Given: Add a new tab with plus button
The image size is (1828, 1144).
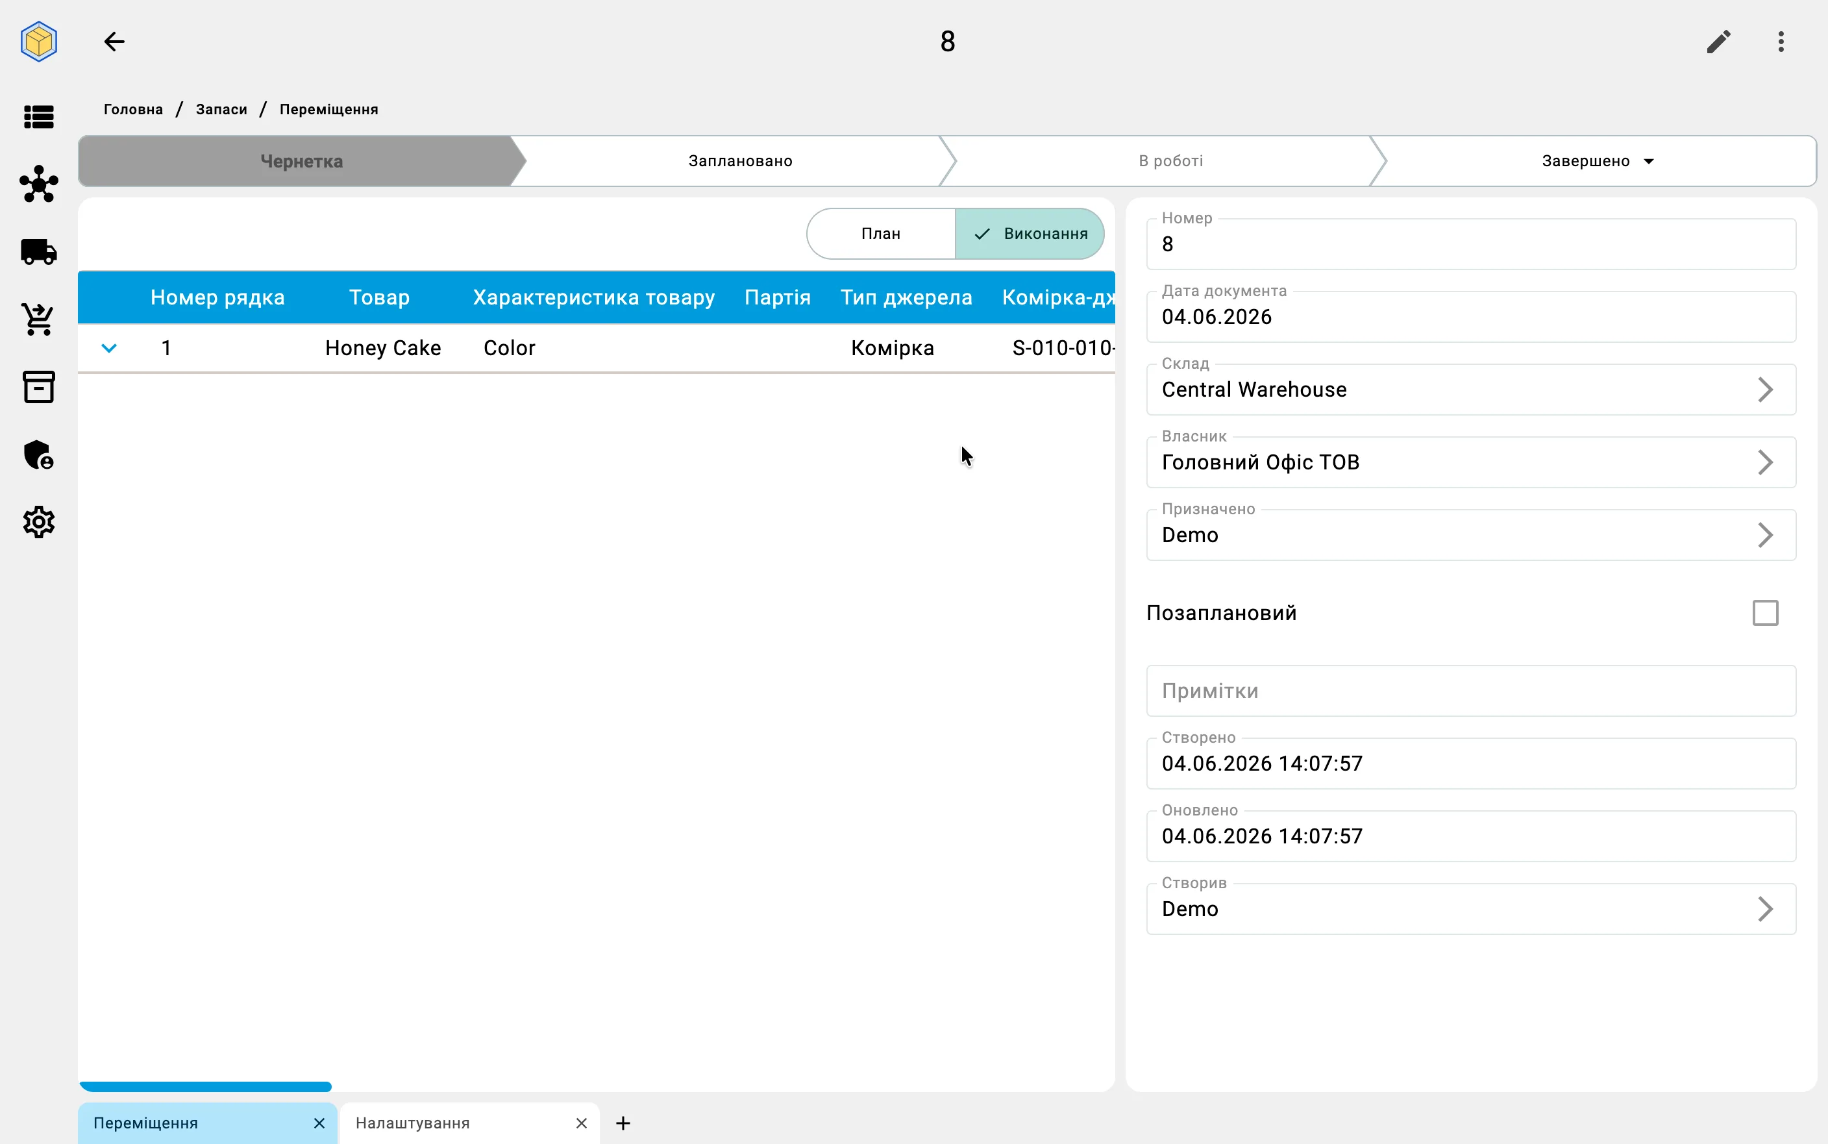Looking at the screenshot, I should pyautogui.click(x=623, y=1123).
